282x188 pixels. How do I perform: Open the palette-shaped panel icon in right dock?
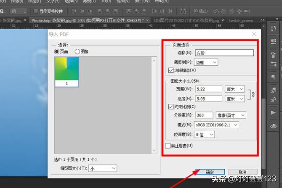[273, 127]
